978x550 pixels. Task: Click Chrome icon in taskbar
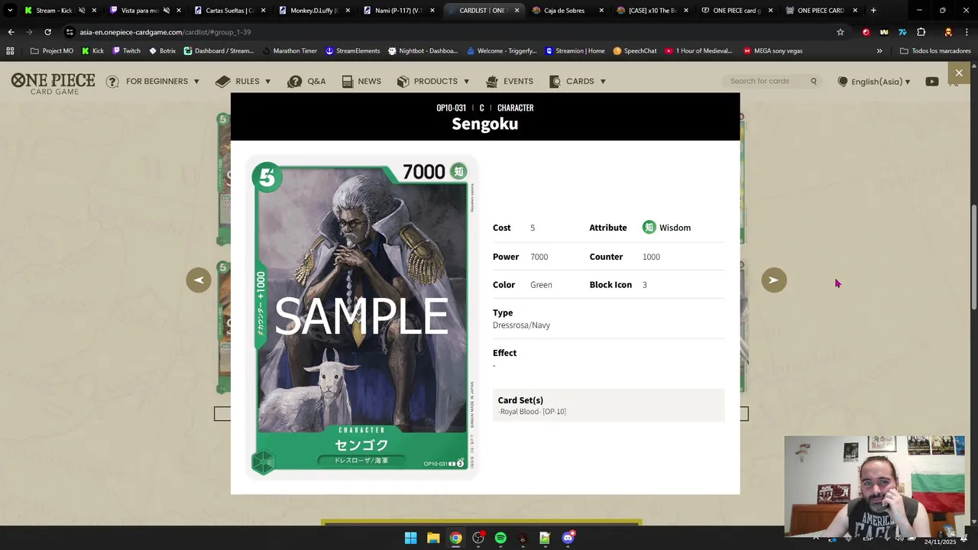tap(455, 538)
